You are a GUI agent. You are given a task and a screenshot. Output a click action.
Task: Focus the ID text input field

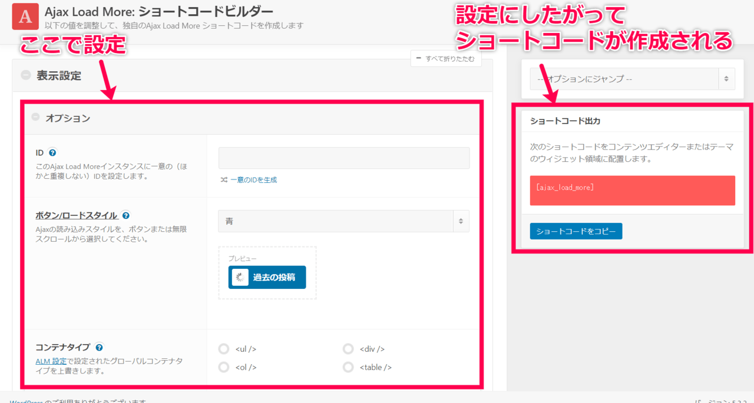(x=344, y=158)
